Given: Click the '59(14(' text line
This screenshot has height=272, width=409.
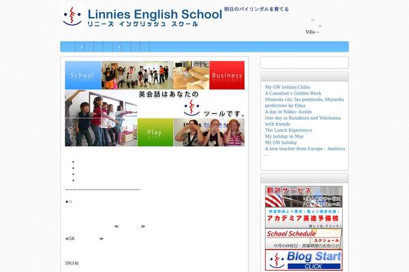Looking at the screenshot, I should point(72,263).
